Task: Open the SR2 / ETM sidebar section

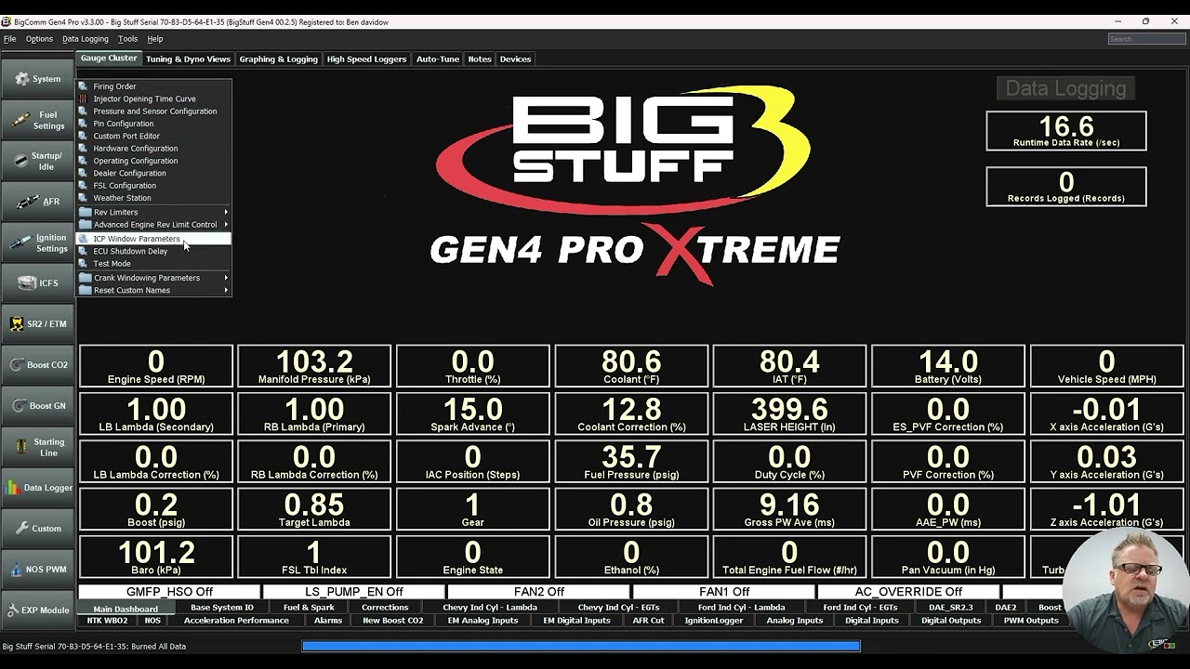Action: pos(37,324)
